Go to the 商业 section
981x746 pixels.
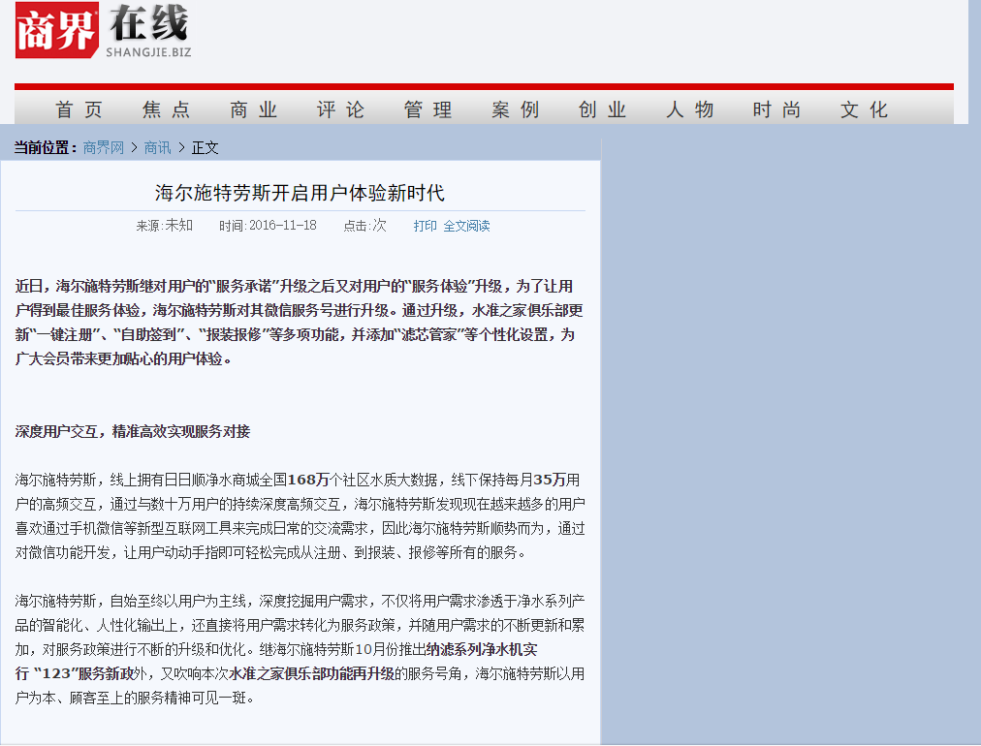point(253,110)
